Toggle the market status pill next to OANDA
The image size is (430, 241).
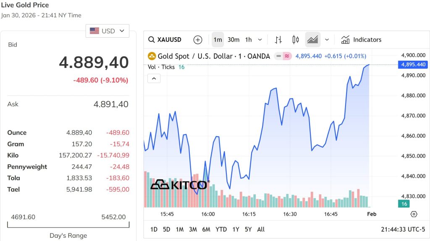point(283,56)
